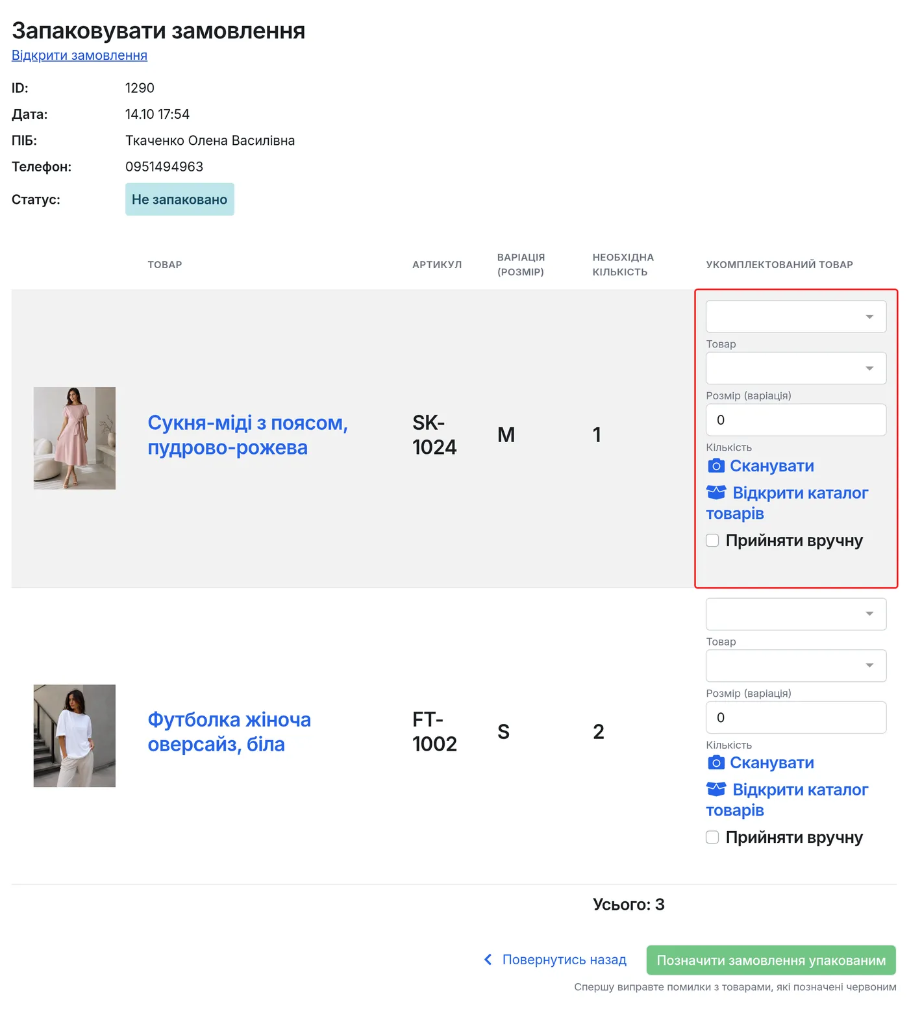Viewport: 909px width, 1011px height.
Task: Click the back chevron icon near Повернутись назад
Action: (488, 960)
